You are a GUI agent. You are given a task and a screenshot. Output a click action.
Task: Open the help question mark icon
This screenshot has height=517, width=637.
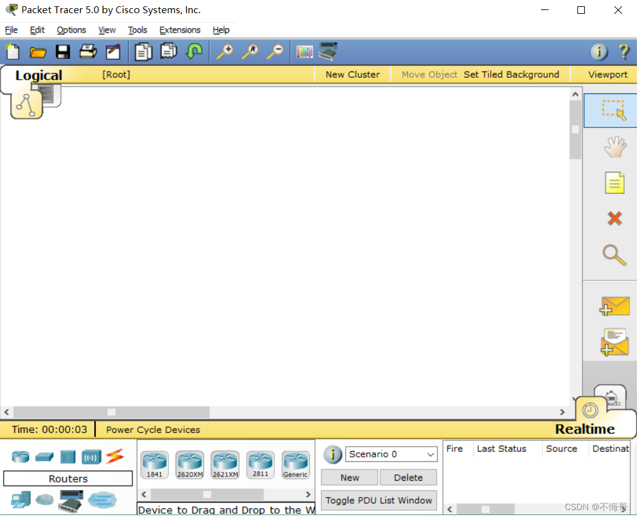624,52
